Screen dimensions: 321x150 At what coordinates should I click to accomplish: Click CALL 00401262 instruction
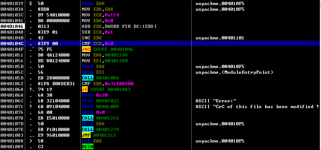point(100,118)
